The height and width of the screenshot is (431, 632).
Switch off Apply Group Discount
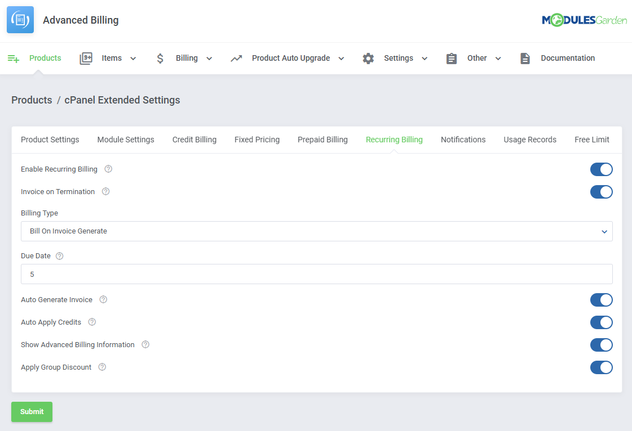point(602,367)
